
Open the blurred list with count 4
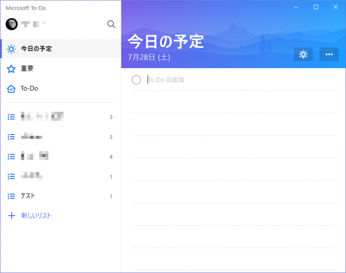tap(61, 157)
